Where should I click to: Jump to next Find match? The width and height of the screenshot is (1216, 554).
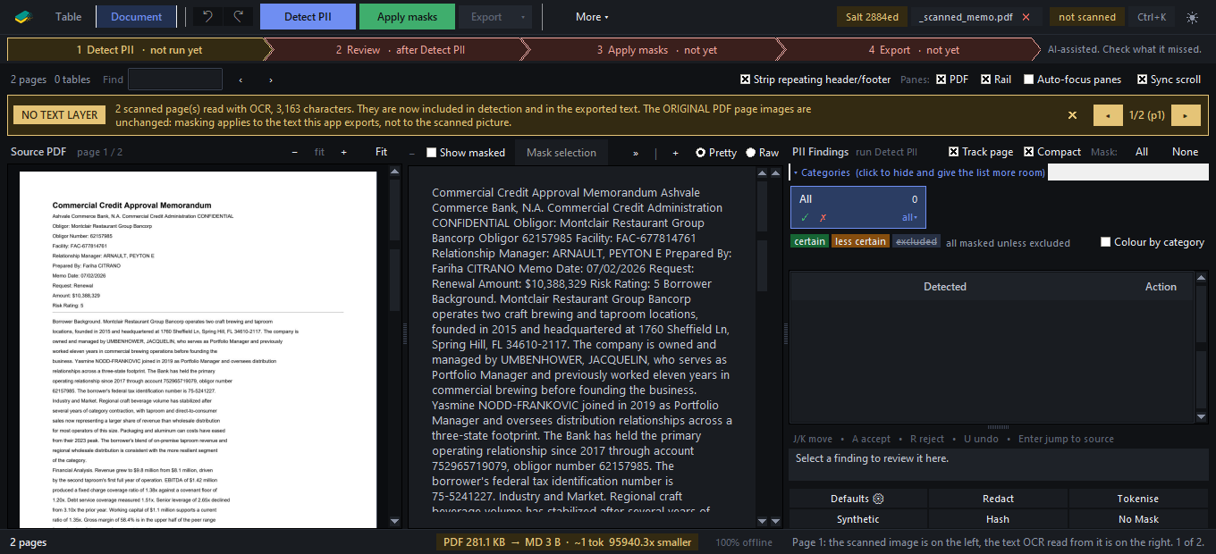pyautogui.click(x=271, y=80)
